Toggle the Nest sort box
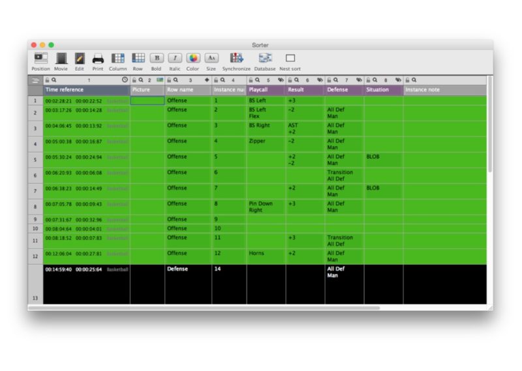522x371 pixels. click(x=290, y=58)
